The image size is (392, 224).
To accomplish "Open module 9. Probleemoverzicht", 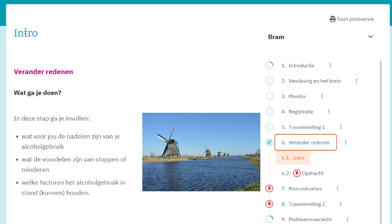I will 307,220.
